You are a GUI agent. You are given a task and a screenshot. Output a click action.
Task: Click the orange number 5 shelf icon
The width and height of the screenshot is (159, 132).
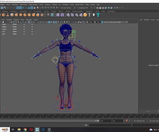point(85,15)
